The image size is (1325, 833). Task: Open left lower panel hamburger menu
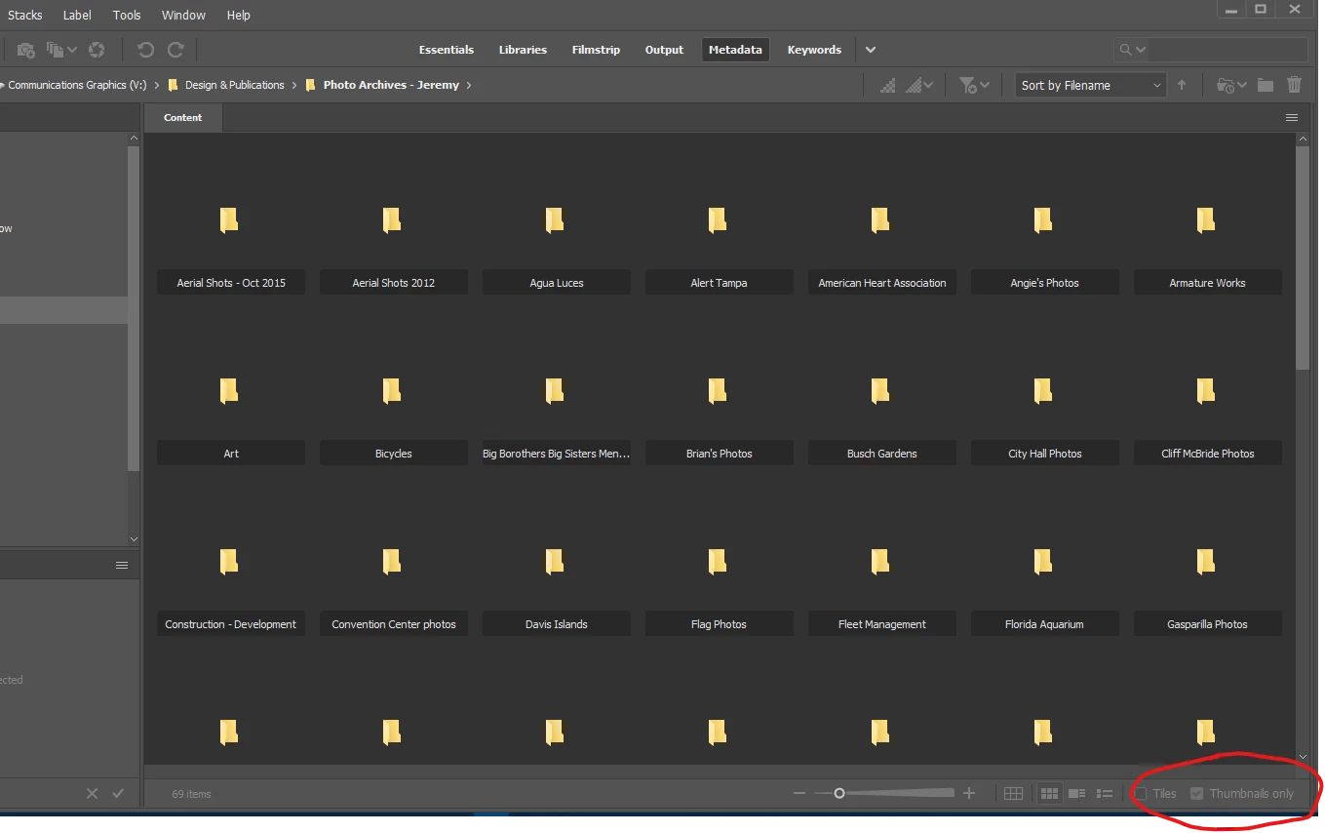122,566
